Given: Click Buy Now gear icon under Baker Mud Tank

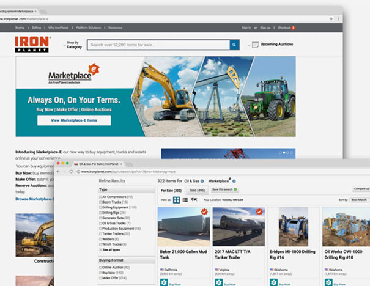Looking at the screenshot, I should coord(164,282).
